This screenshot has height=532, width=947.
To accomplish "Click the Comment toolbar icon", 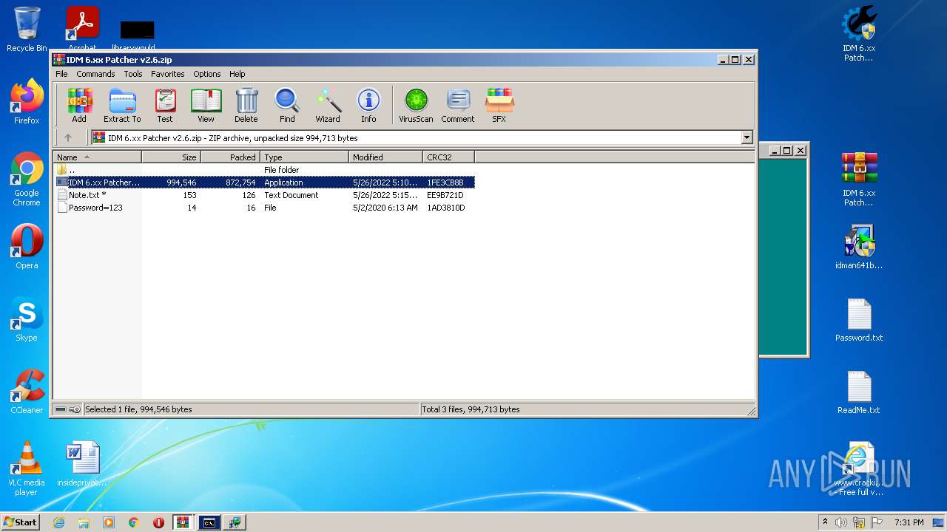I will pos(458,105).
